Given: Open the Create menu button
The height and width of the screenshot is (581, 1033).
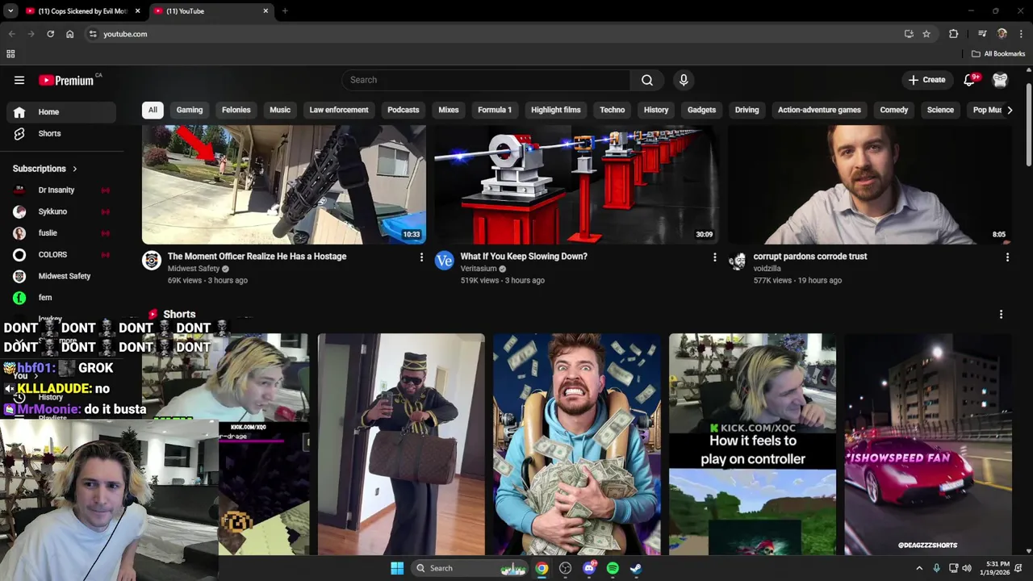Looking at the screenshot, I should coord(926,80).
